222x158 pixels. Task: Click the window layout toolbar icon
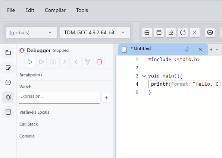tap(159, 32)
